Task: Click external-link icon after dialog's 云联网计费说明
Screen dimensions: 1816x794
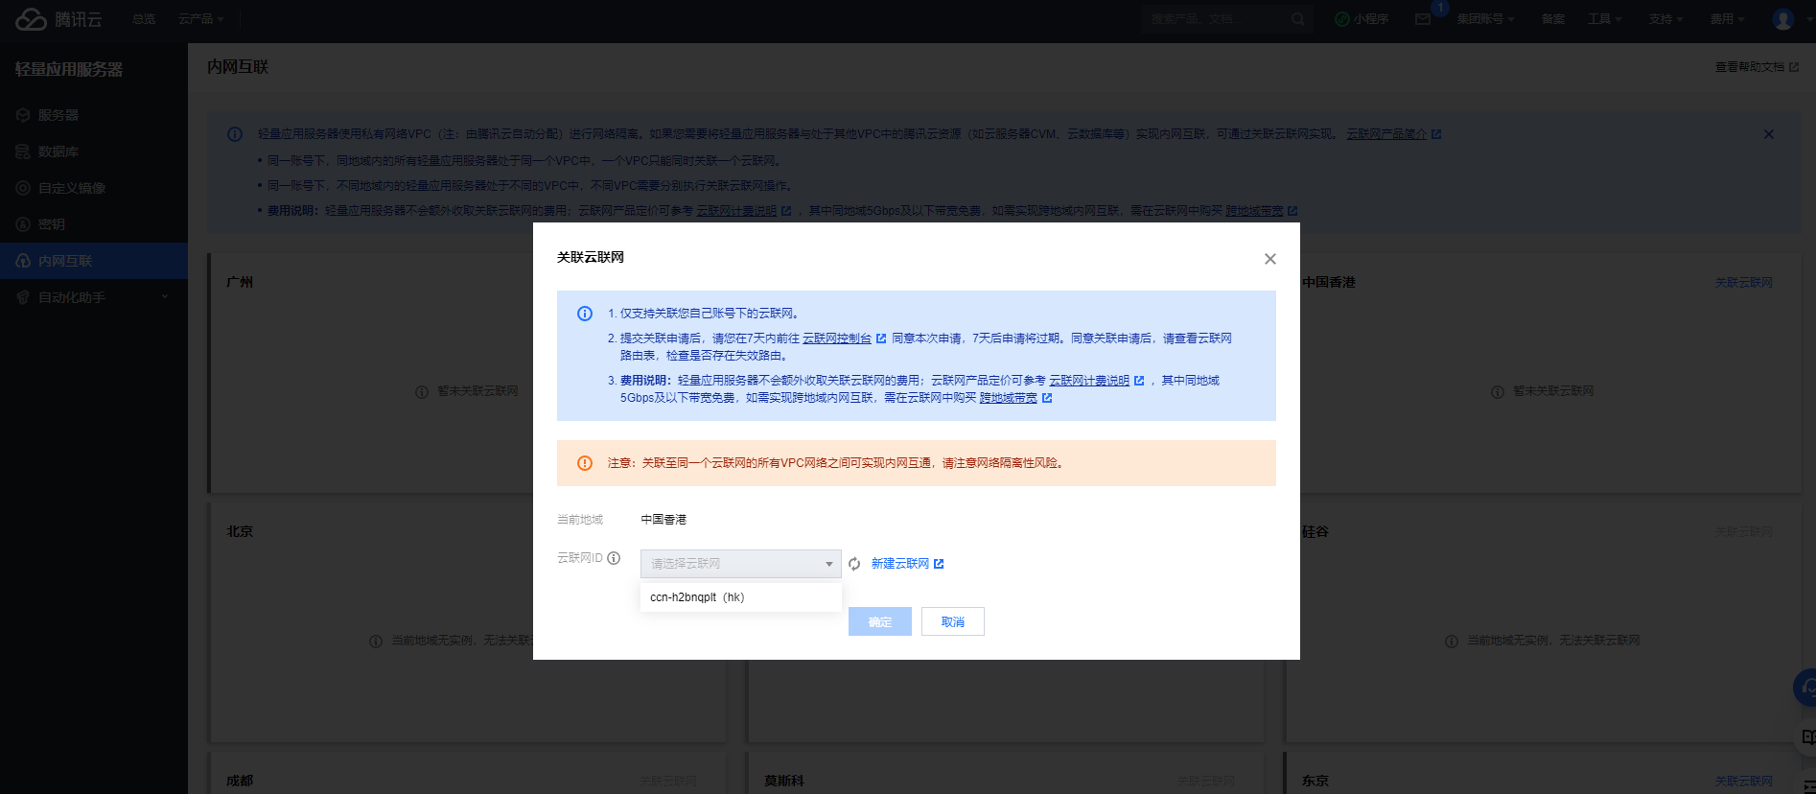Action: [1139, 381]
